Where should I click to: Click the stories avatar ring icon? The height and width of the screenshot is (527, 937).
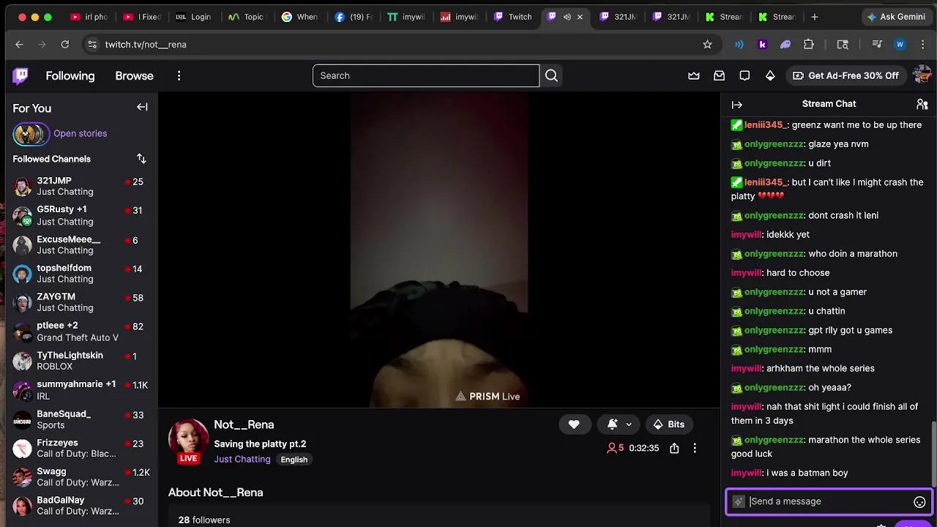coord(31,134)
